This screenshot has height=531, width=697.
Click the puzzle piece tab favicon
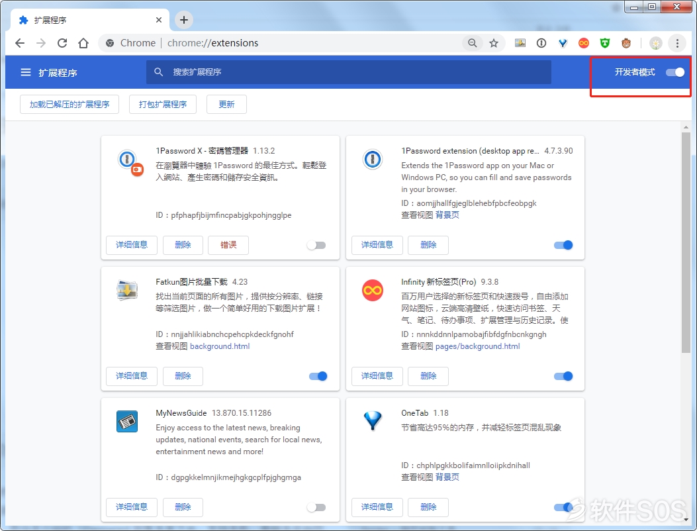tap(24, 20)
